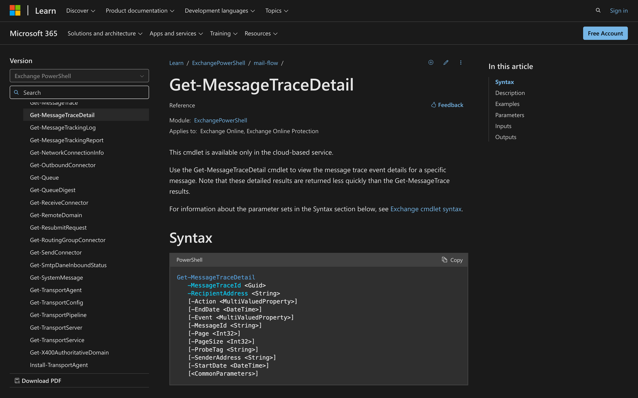The image size is (638, 398).
Task: Jump to Description in article outline
Action: (510, 93)
